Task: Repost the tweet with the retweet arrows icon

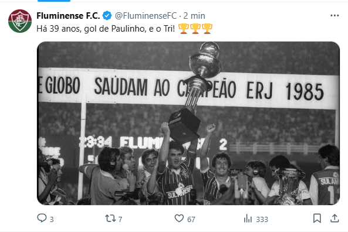Action: point(110,219)
